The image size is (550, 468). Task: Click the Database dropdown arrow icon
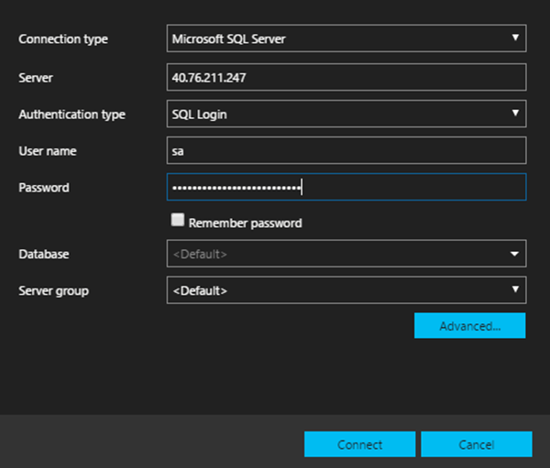pos(516,254)
